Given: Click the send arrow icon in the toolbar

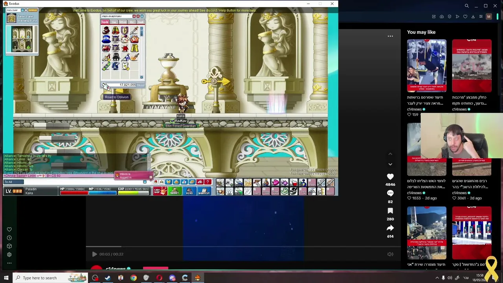Looking at the screenshot, I should pyautogui.click(x=457, y=17).
